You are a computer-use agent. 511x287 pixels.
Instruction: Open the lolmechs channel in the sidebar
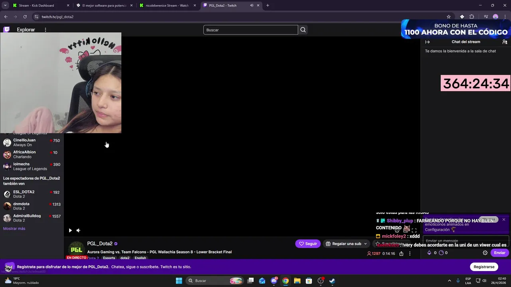(x=32, y=166)
